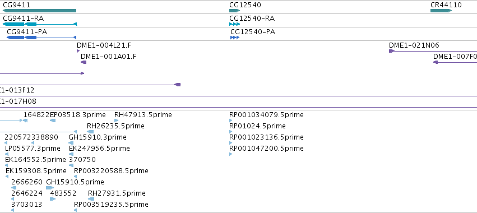Click the DME1-004L21.F purple marker
This screenshot has width=477, height=213.
[78, 51]
